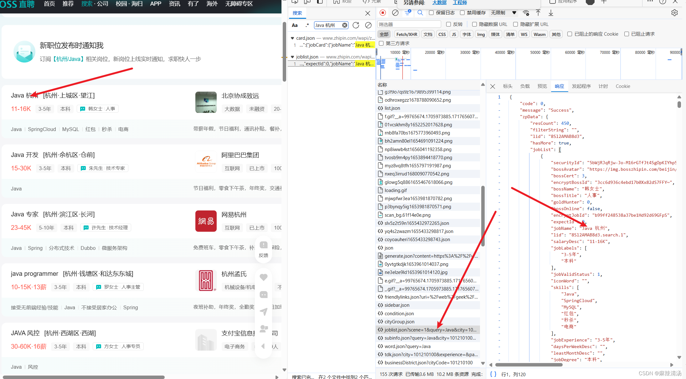
Task: Collapse the jobLabels array fold marker
Action: [x=499, y=248]
